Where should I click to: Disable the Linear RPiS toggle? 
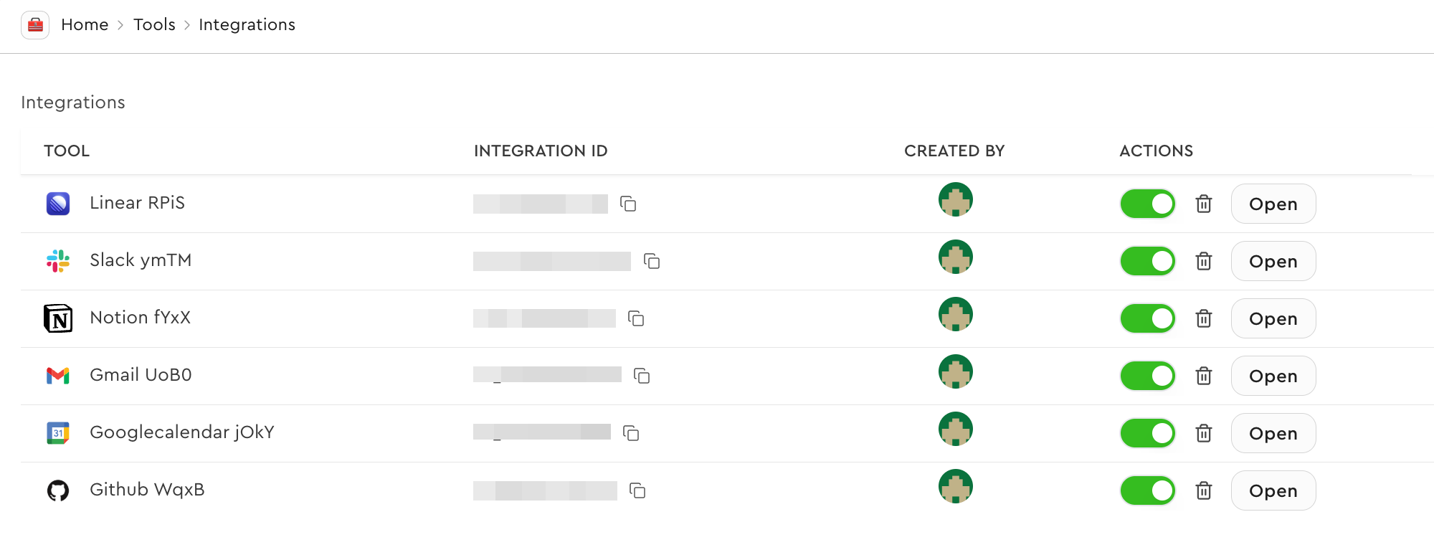coord(1147,204)
